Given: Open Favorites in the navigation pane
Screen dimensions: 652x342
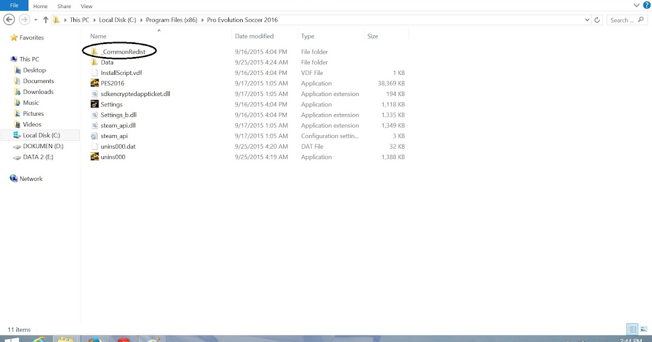Looking at the screenshot, I should (32, 37).
